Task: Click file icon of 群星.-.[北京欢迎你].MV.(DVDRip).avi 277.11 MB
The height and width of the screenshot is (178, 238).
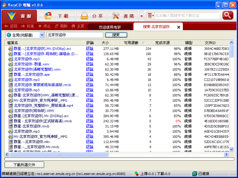Action: point(11,49)
